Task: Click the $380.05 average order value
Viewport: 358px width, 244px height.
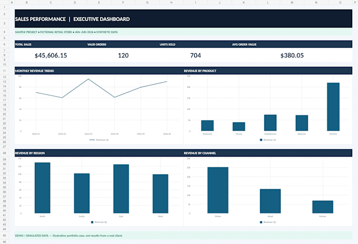Action: tap(292, 55)
